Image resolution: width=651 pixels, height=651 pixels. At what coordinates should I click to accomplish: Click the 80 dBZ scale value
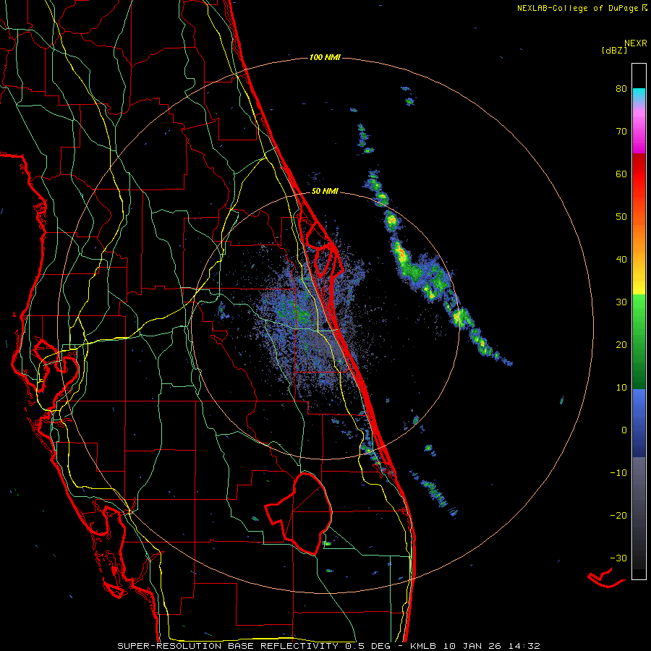621,89
